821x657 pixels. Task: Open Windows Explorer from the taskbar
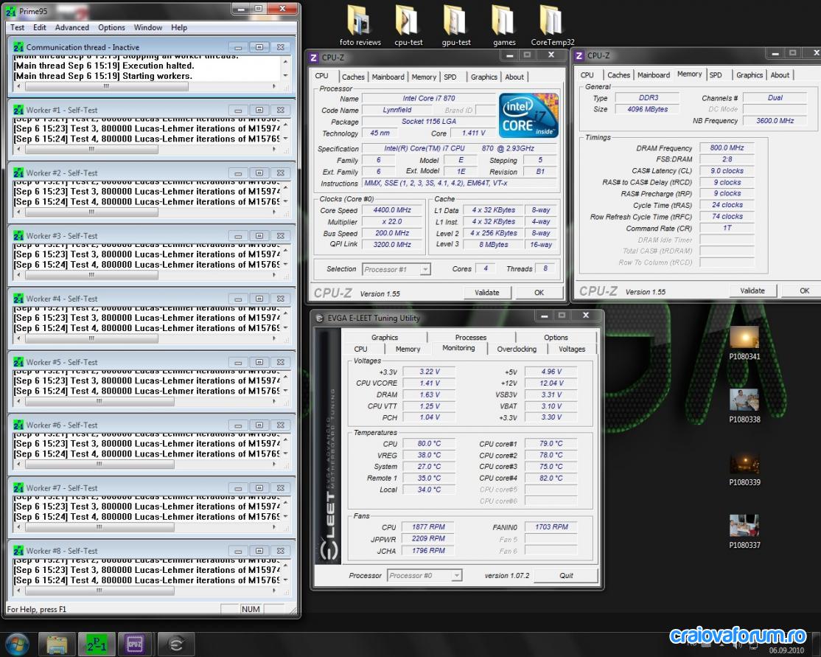click(57, 644)
